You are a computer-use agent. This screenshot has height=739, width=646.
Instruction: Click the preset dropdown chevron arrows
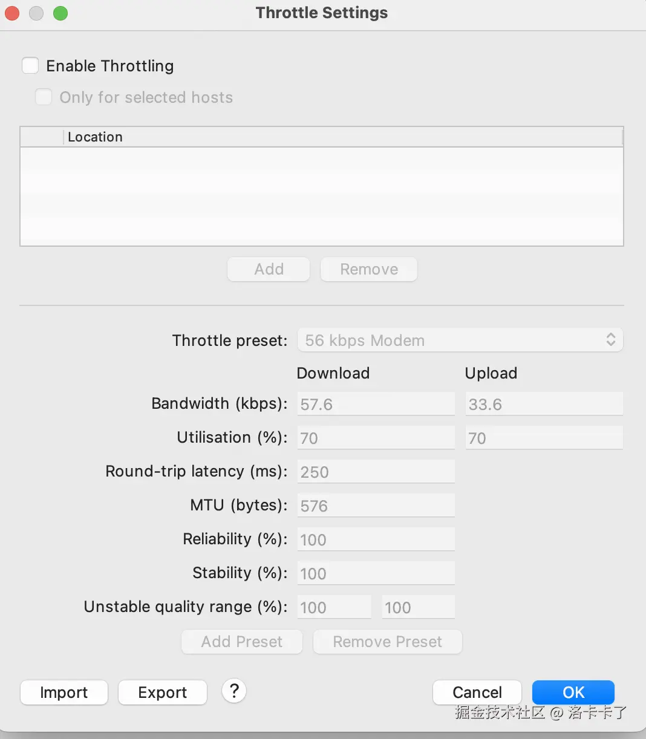[611, 340]
